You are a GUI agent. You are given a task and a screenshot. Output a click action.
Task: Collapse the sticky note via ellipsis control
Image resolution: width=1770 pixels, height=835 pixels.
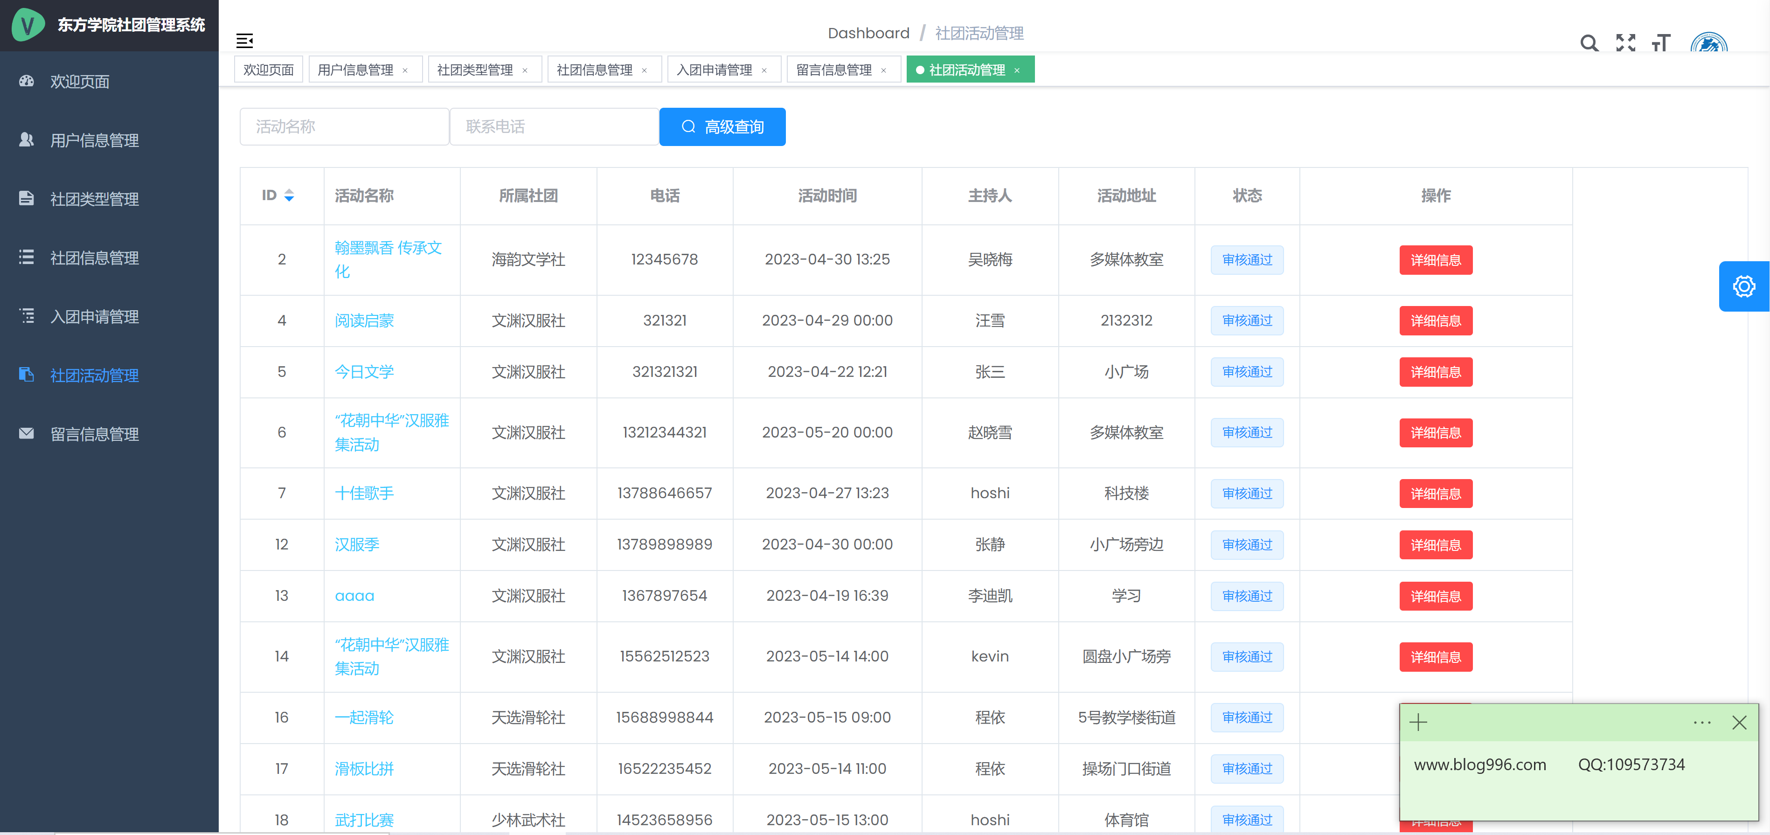pyautogui.click(x=1702, y=722)
